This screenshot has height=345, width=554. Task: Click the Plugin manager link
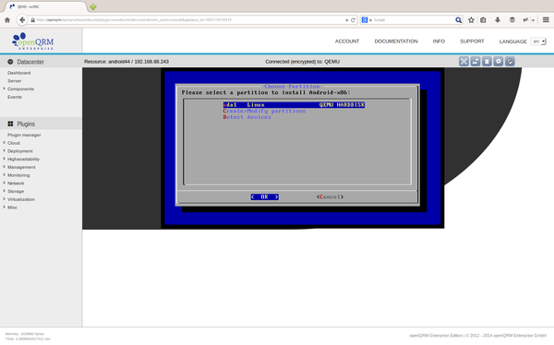(24, 135)
